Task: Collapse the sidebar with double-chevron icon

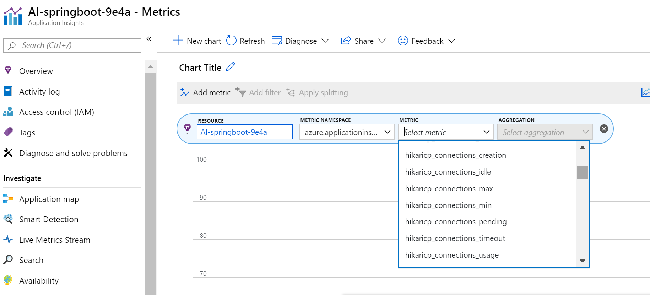Action: (149, 39)
